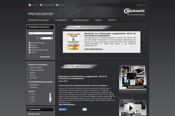
Task: Open the Jahr dropdown
Action: [47, 38]
